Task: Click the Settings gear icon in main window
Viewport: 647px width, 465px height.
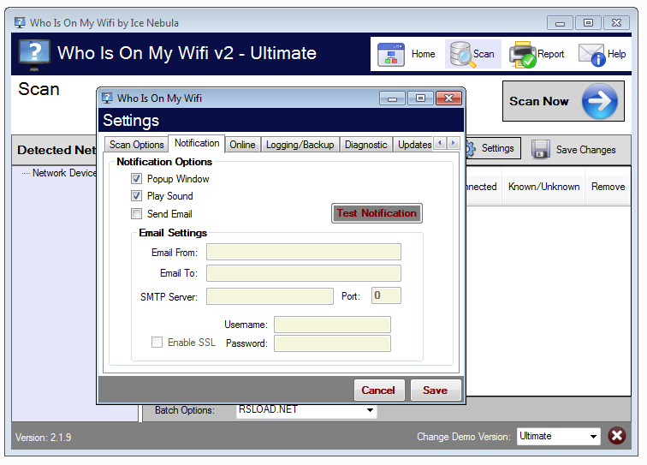Action: [471, 149]
